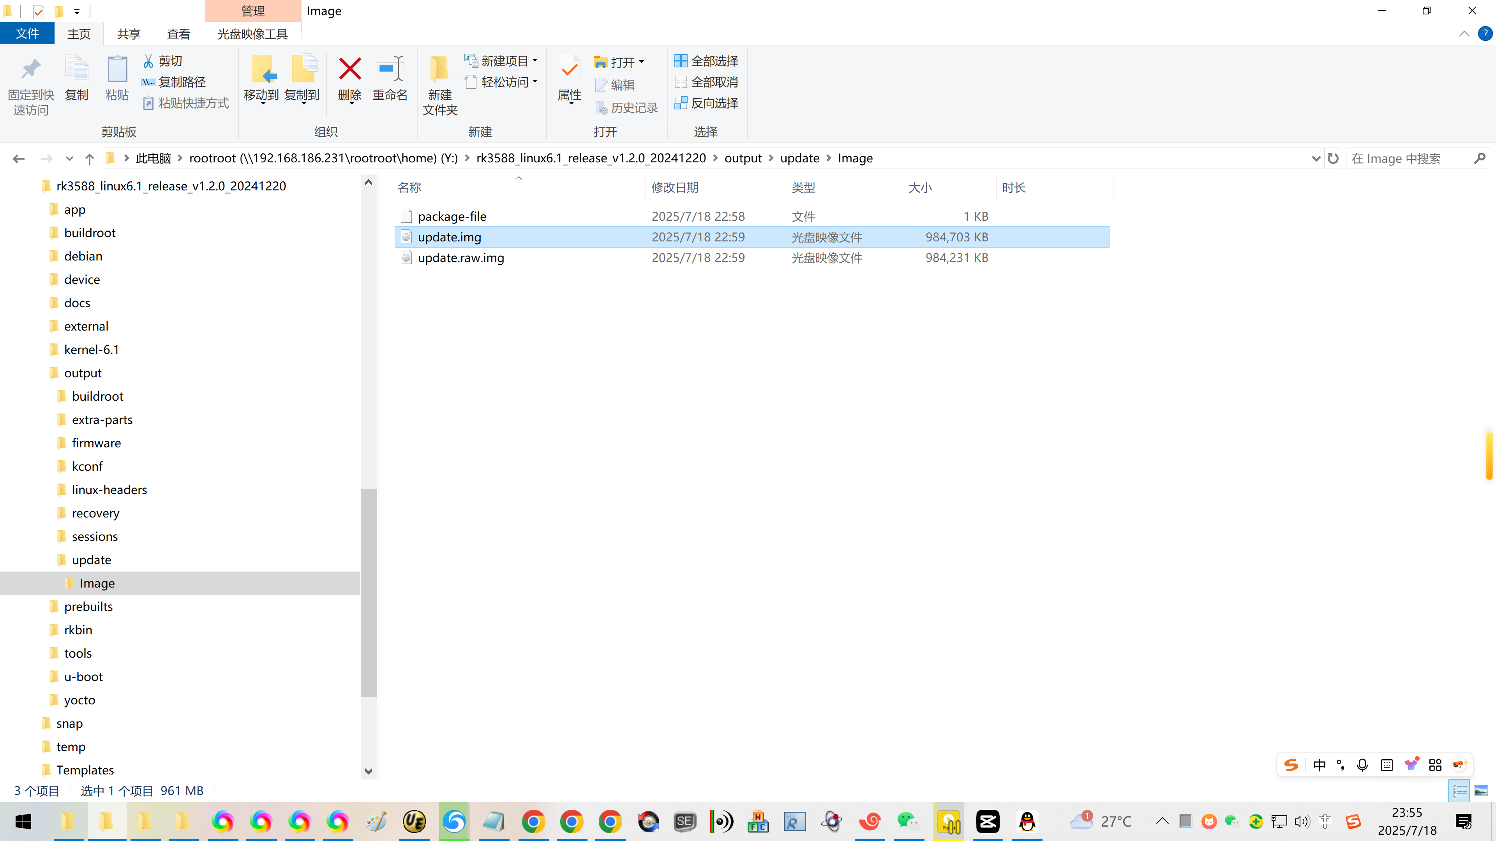Expand the address bar history dropdown
The width and height of the screenshot is (1496, 841).
pyautogui.click(x=1315, y=158)
